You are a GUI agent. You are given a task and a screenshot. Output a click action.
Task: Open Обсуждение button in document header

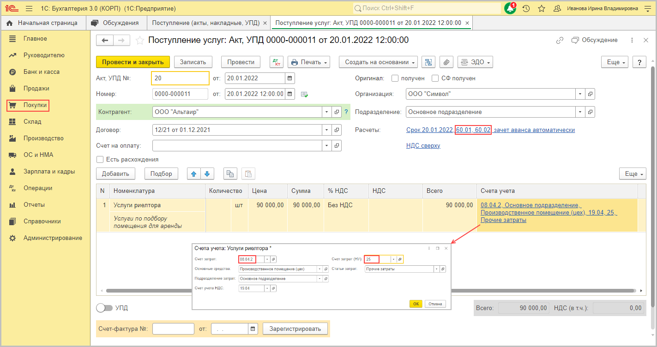(595, 40)
